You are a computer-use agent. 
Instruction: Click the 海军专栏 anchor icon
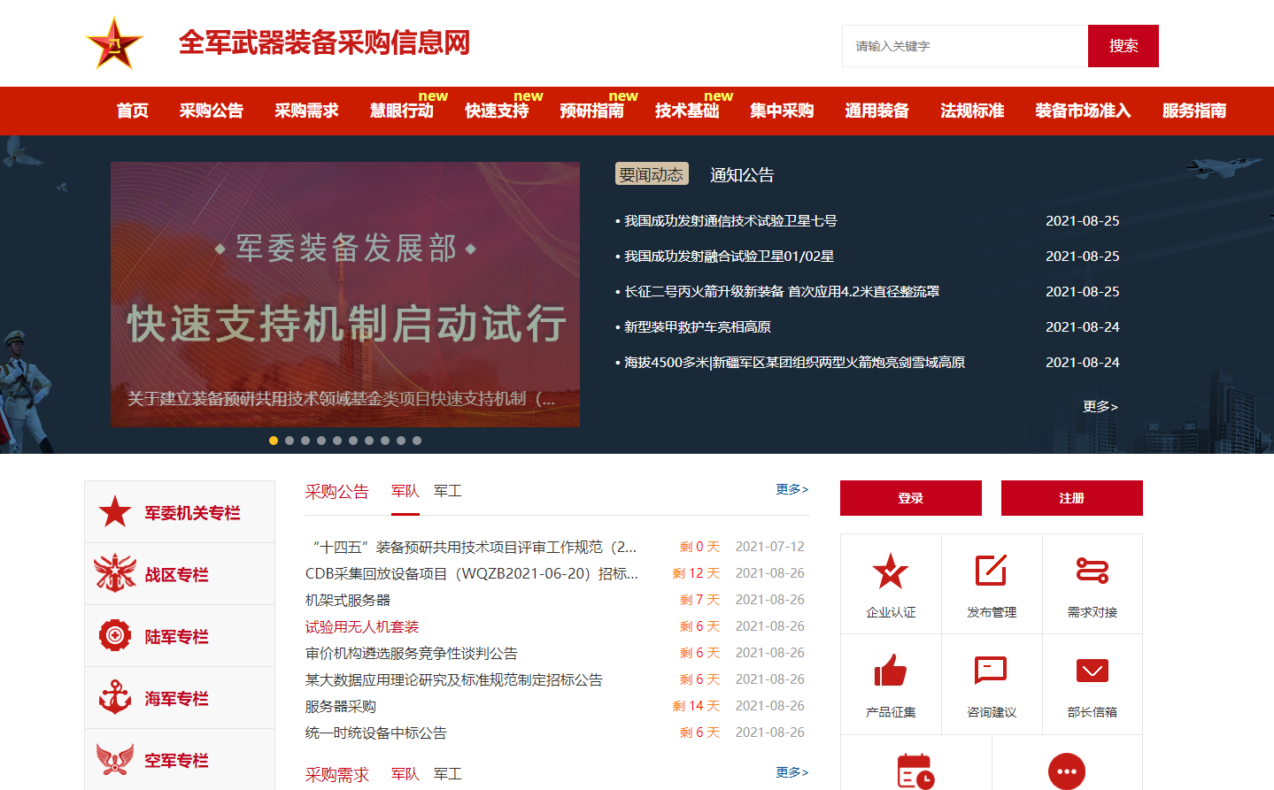click(x=115, y=698)
